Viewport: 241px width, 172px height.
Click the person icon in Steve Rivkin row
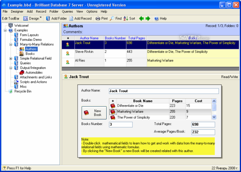[x=68, y=53]
